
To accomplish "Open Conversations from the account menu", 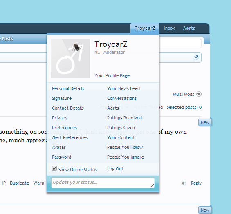I will tap(122, 98).
